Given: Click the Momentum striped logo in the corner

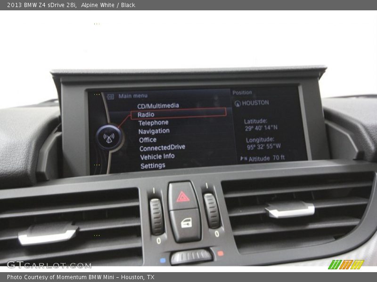Looking at the screenshot, I should click(x=346, y=265).
